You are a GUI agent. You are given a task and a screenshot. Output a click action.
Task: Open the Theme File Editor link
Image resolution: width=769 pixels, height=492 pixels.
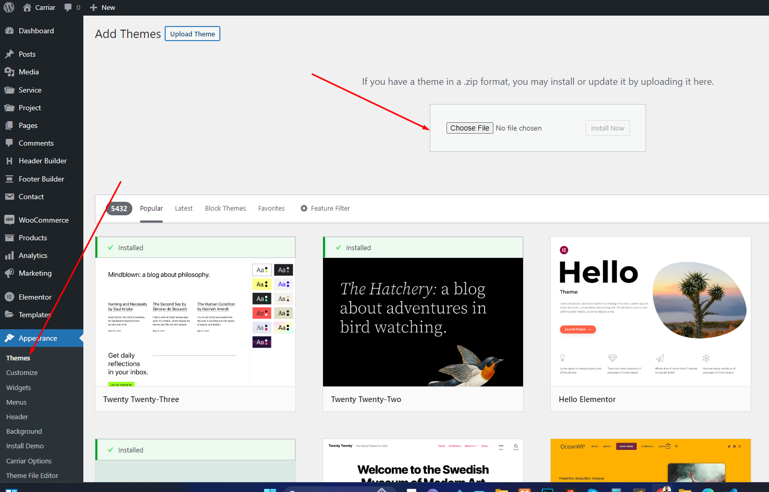[x=32, y=475]
